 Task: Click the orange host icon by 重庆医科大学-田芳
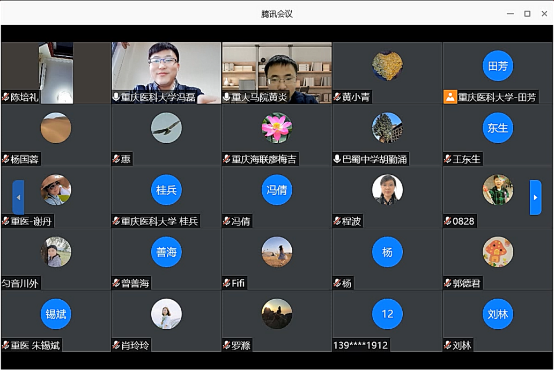click(450, 97)
